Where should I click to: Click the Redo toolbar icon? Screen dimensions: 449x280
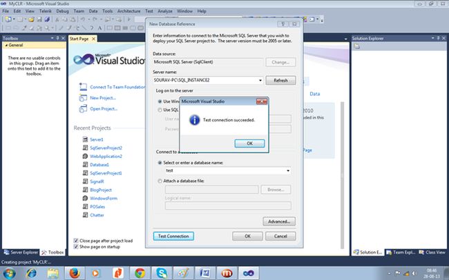point(95,19)
